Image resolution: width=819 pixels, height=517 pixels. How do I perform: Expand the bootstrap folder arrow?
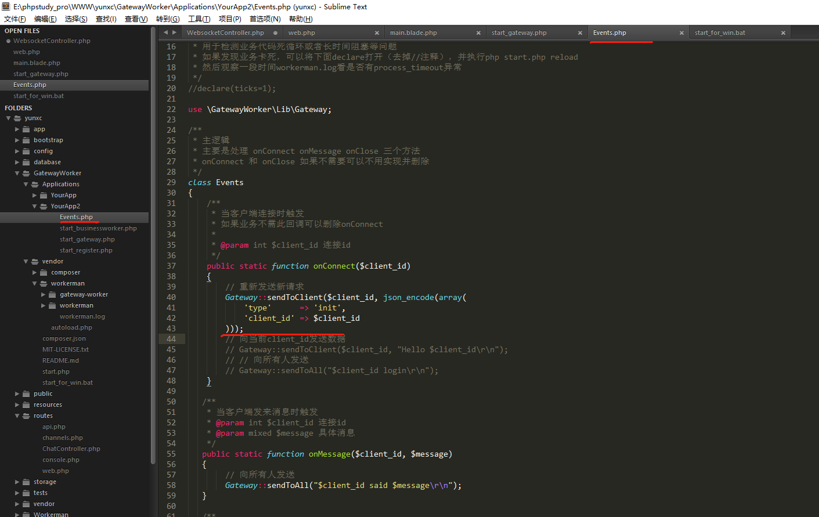[x=17, y=140]
